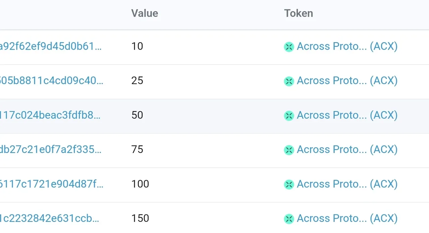429x233 pixels.
Task: Open Across Proto... (ACX) link in the 75 row
Action: (x=347, y=150)
